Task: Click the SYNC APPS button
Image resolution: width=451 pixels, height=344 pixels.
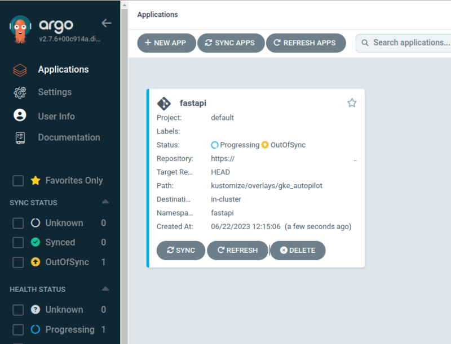Action: (231, 43)
